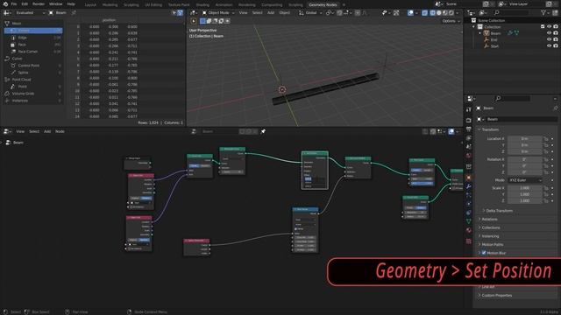Select Edge domain in spreadsheet

coord(23,38)
